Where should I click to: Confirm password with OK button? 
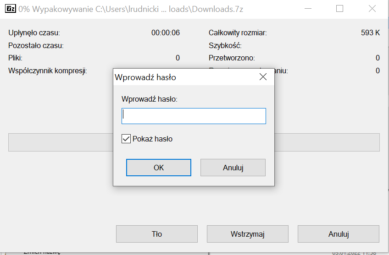159,168
